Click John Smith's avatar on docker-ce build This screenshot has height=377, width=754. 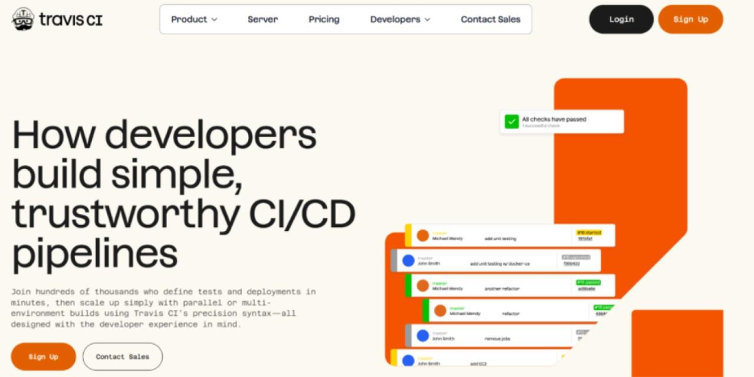click(408, 261)
